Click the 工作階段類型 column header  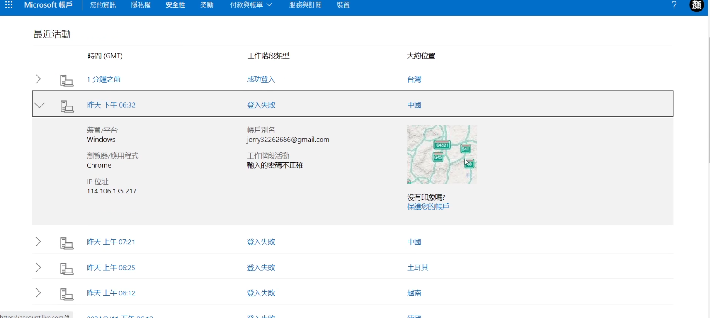pos(268,56)
